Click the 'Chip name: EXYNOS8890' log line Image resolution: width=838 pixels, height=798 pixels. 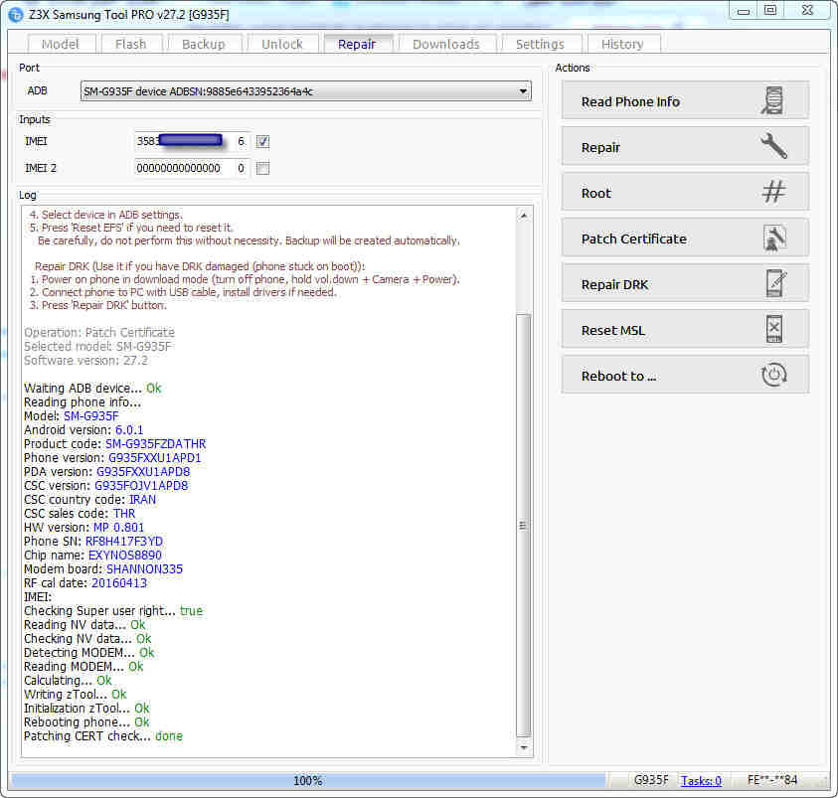(x=92, y=555)
